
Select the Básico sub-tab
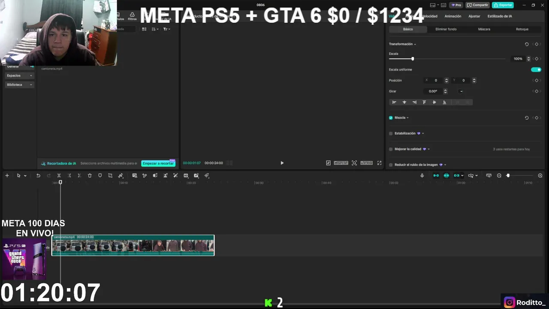408,29
